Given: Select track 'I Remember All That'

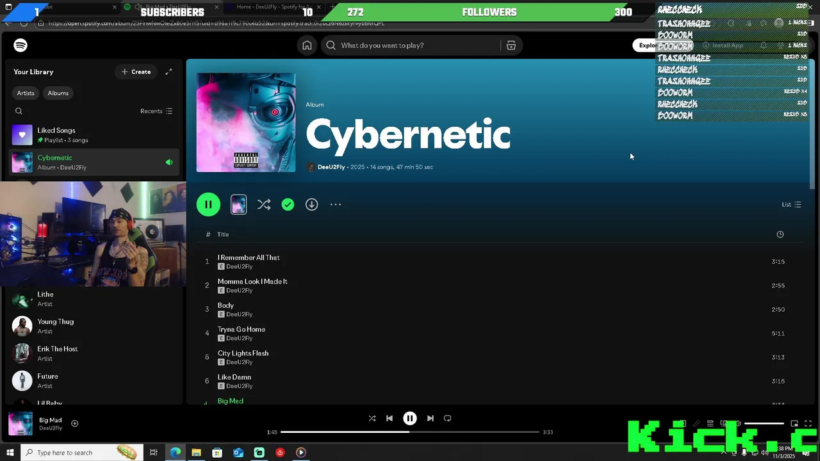Looking at the screenshot, I should (249, 257).
